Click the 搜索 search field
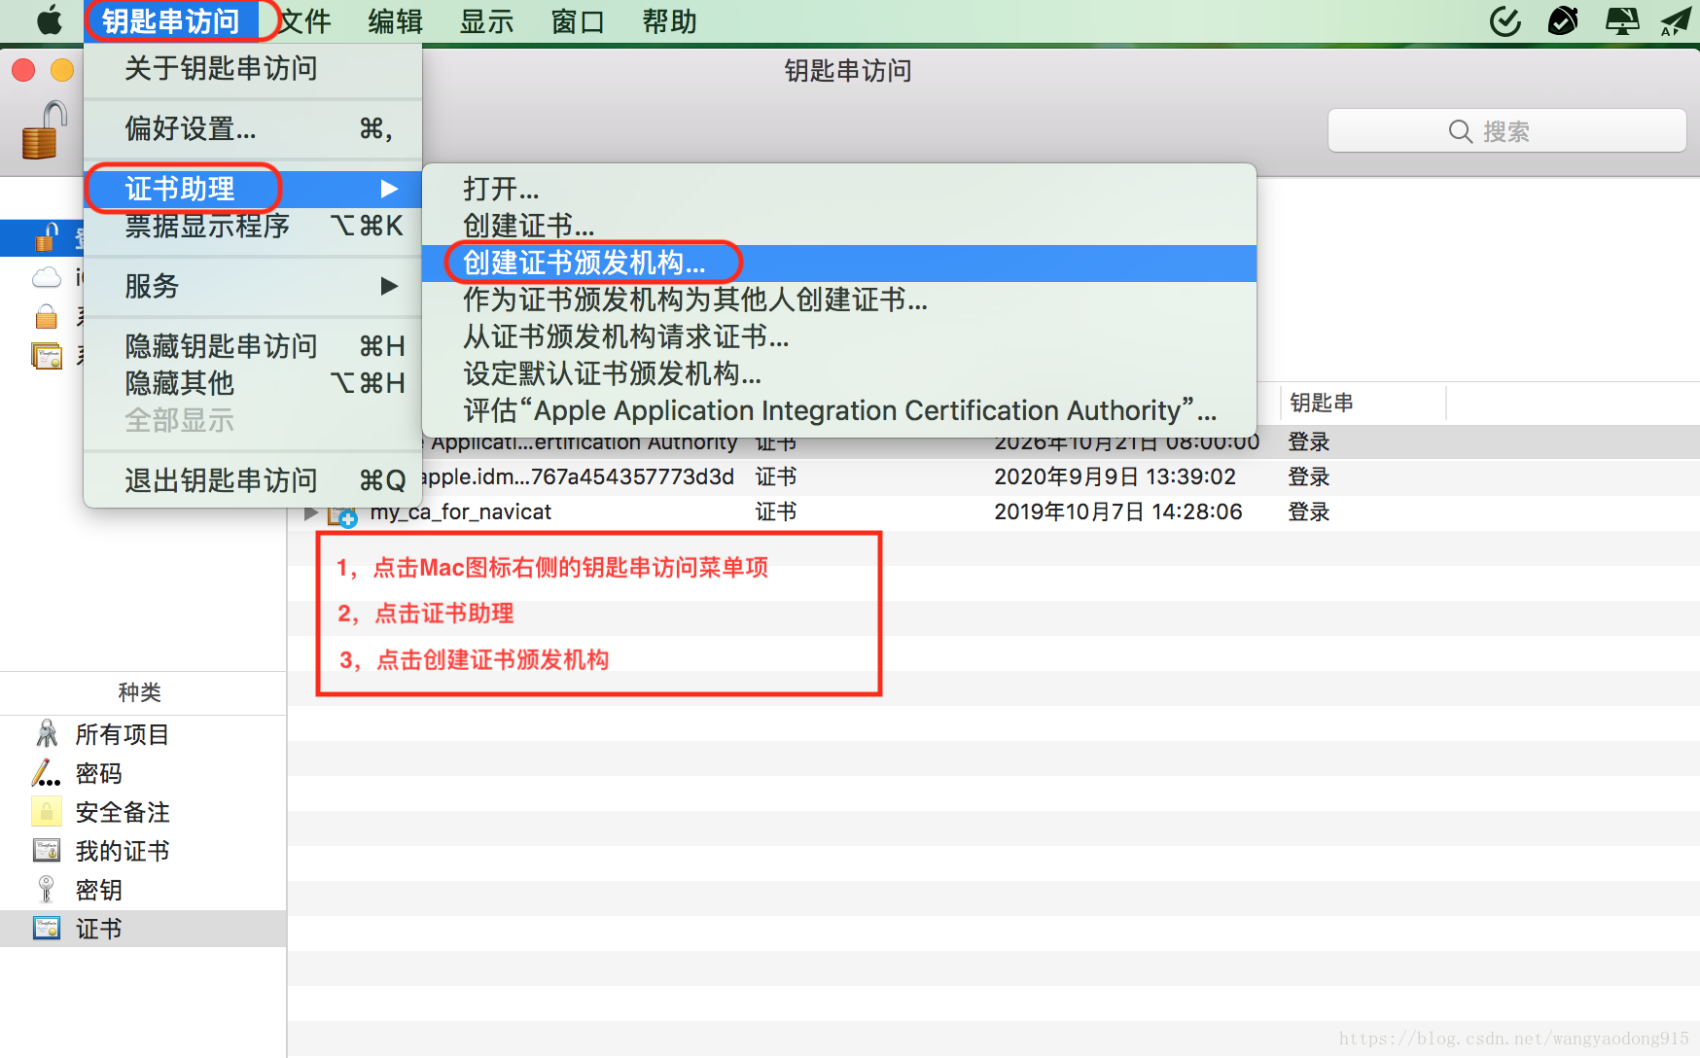Image resolution: width=1700 pixels, height=1058 pixels. (x=1506, y=131)
